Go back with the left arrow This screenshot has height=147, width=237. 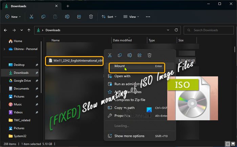coord(5,30)
